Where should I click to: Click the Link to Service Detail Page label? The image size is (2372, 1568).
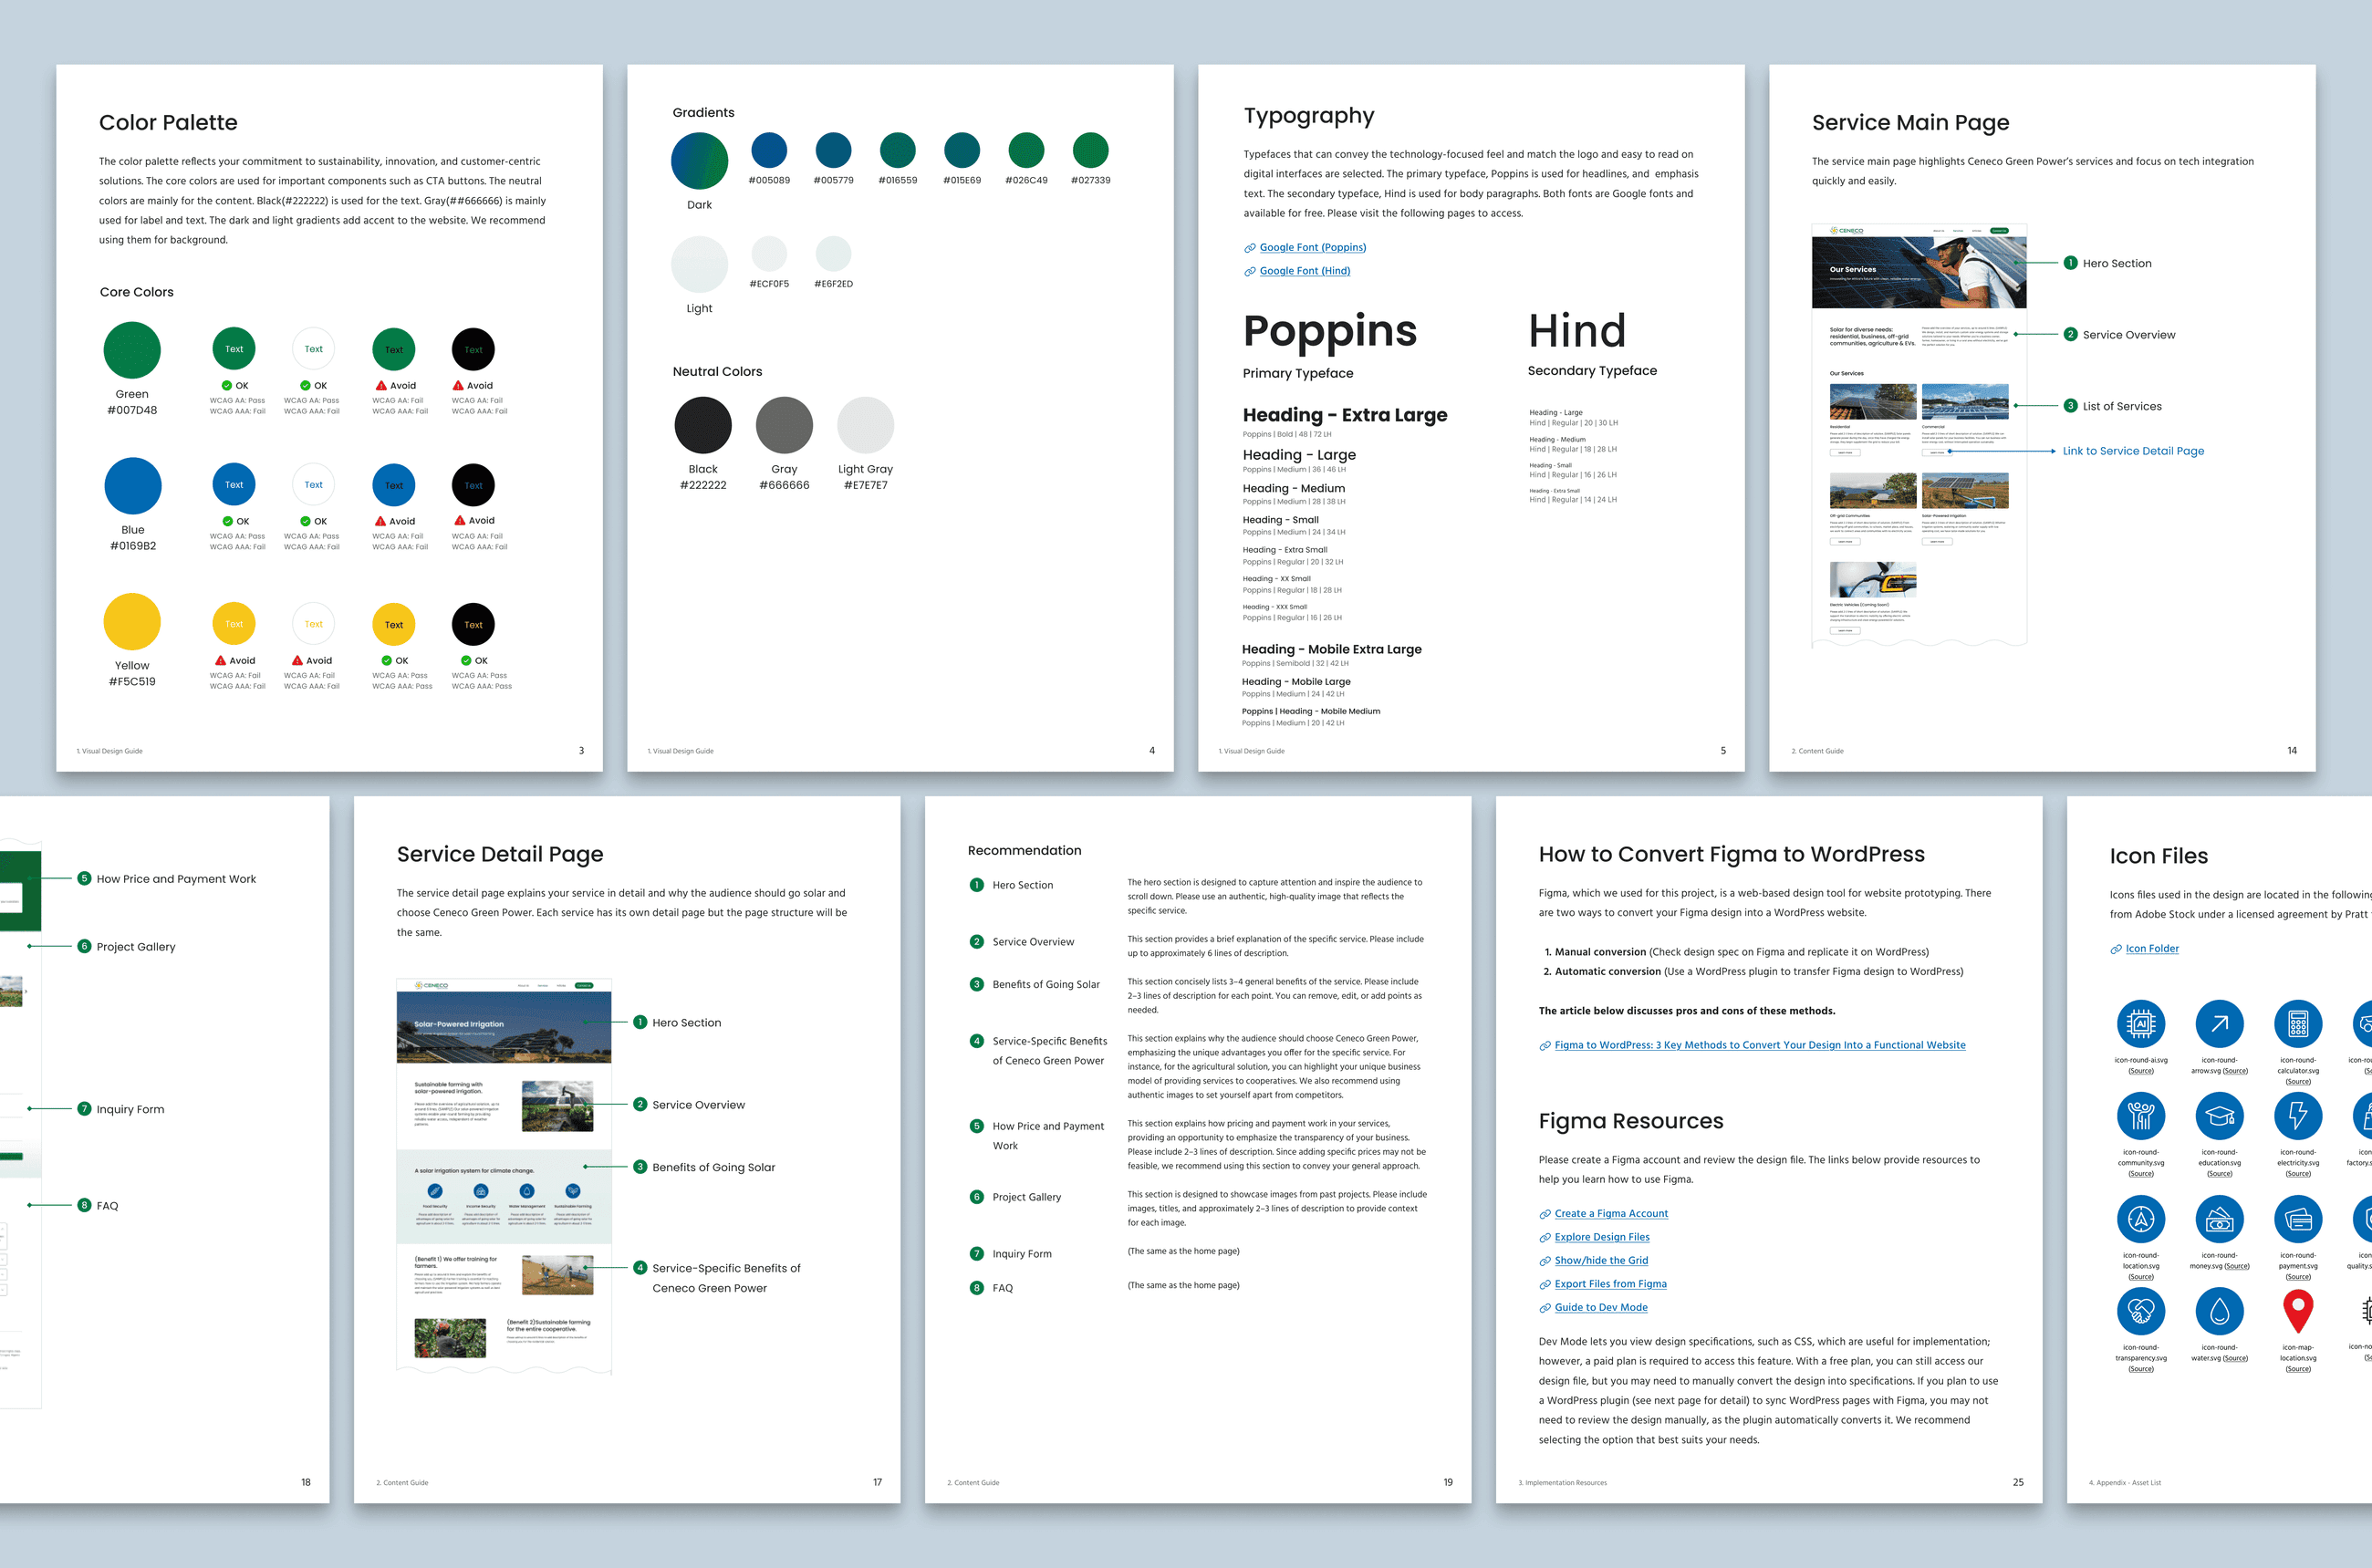2133,451
